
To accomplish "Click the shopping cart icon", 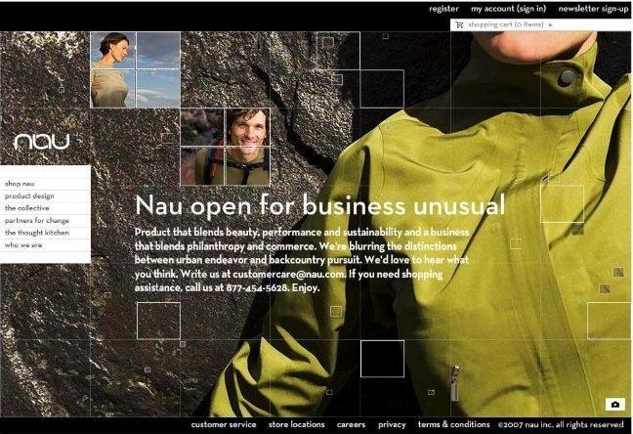I will coord(459,25).
